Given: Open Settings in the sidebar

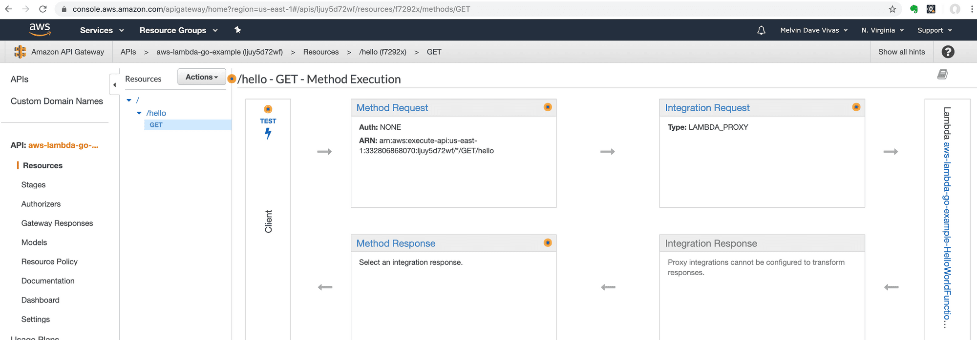Looking at the screenshot, I should 36,319.
